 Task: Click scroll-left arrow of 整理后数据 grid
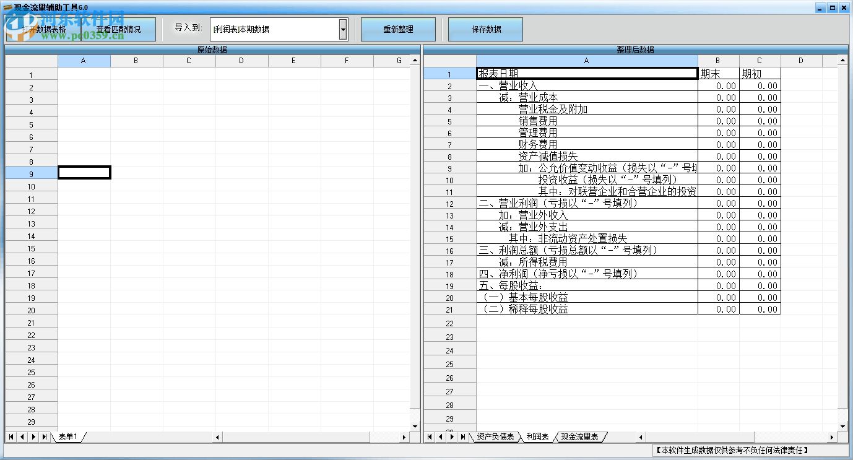click(x=641, y=437)
